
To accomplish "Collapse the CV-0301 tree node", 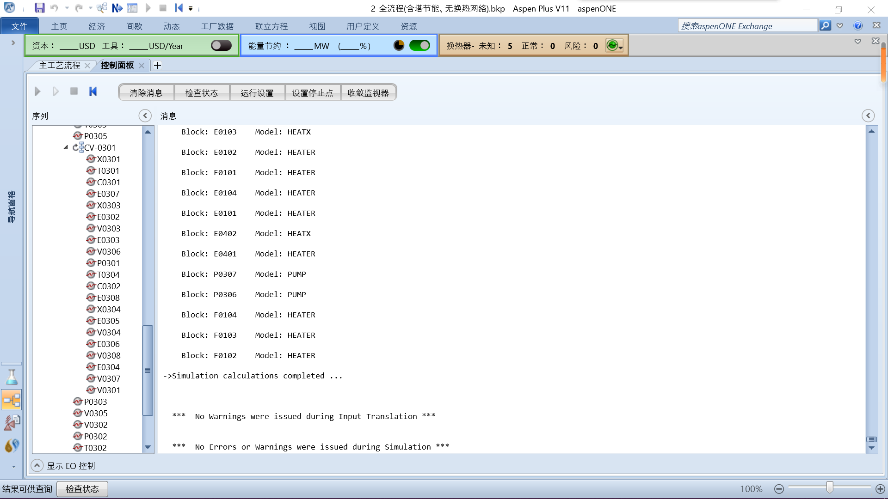I will coord(66,147).
